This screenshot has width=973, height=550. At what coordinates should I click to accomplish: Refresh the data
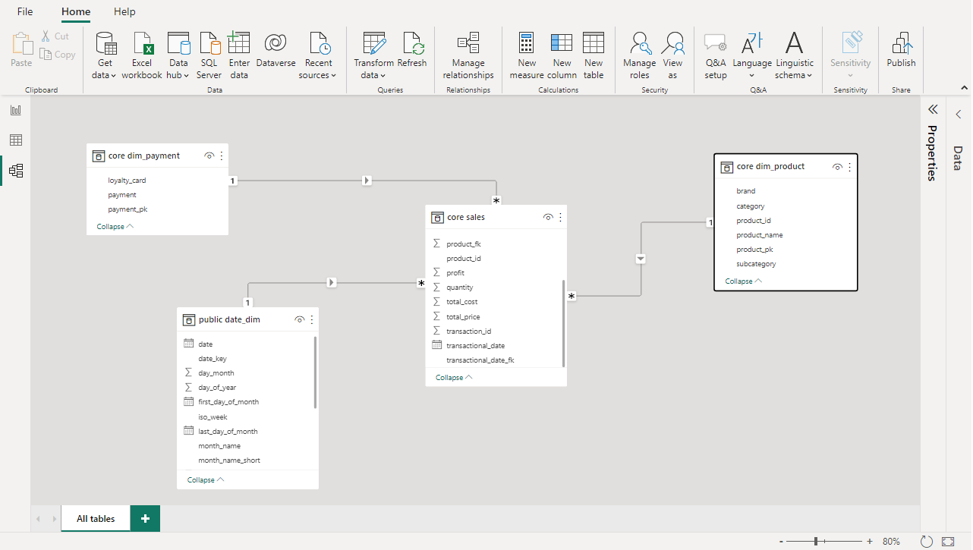[x=412, y=53]
